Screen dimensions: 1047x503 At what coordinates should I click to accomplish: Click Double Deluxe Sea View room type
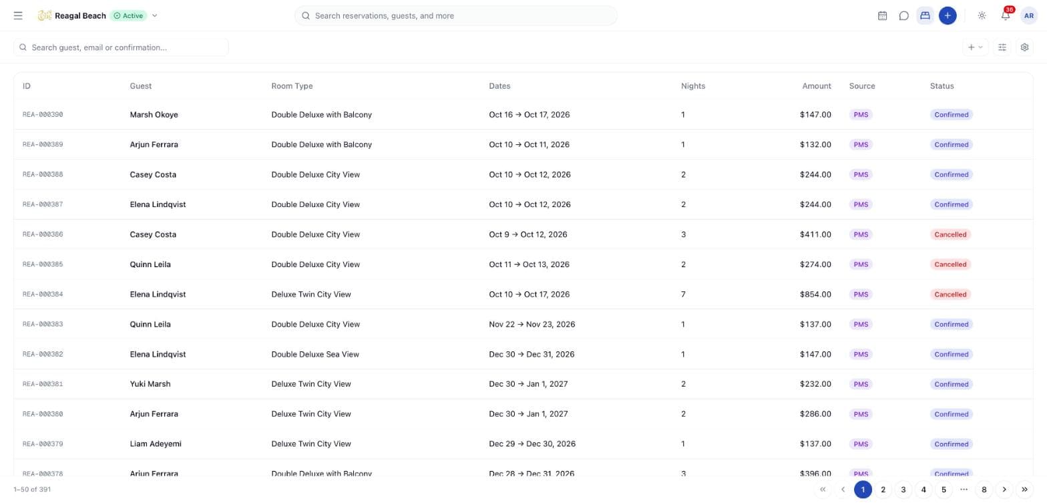[315, 355]
